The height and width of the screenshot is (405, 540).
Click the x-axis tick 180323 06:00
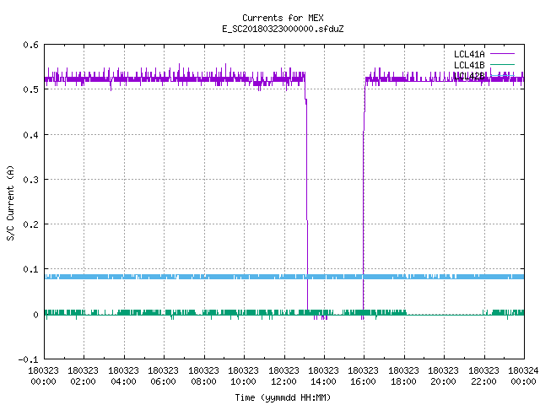pos(163,376)
